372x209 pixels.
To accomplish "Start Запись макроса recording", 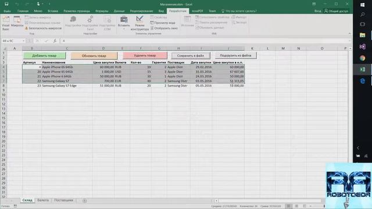I will tap(38, 17).
